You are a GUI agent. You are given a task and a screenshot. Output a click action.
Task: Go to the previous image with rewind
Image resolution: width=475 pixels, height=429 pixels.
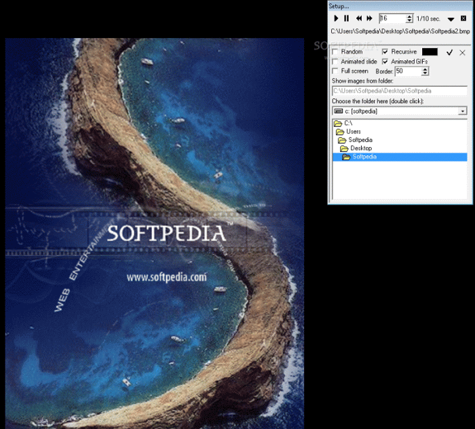tap(359, 18)
